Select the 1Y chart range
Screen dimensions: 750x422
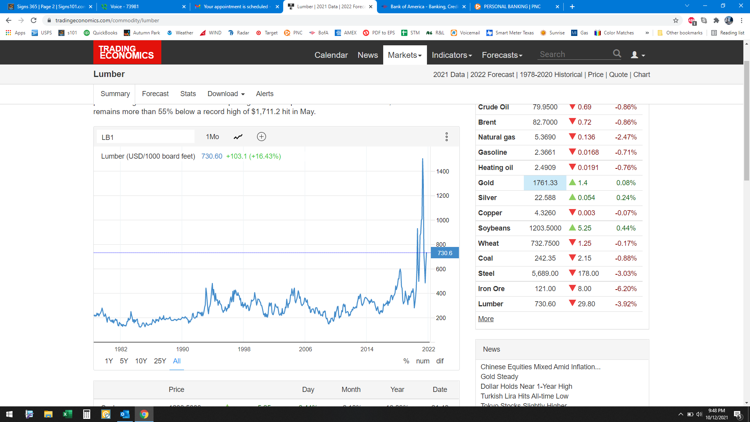click(109, 361)
